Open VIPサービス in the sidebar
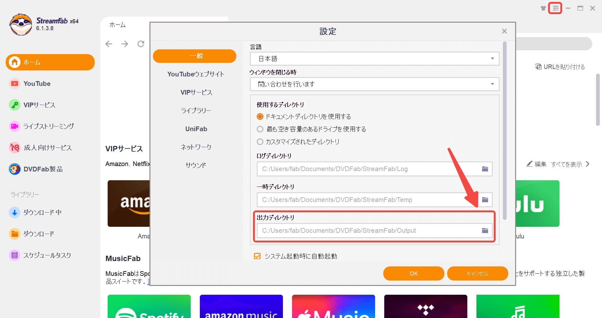 50,105
